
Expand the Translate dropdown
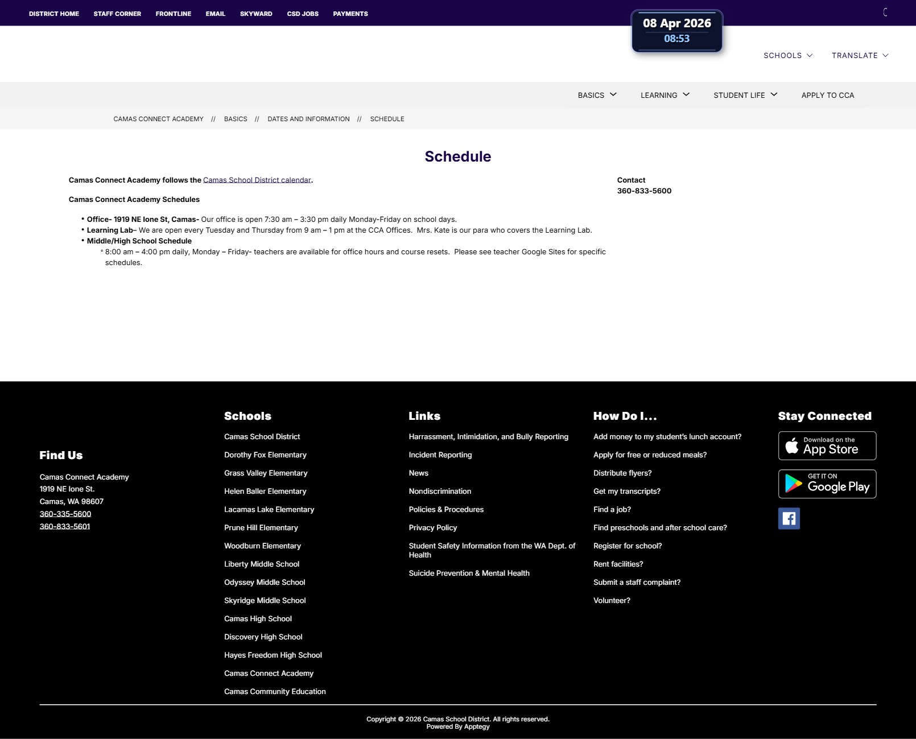click(860, 55)
